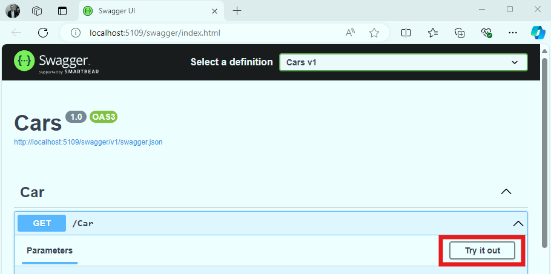Viewport: 551px width, 274px height.
Task: Open the swagger.json link
Action: tap(88, 142)
